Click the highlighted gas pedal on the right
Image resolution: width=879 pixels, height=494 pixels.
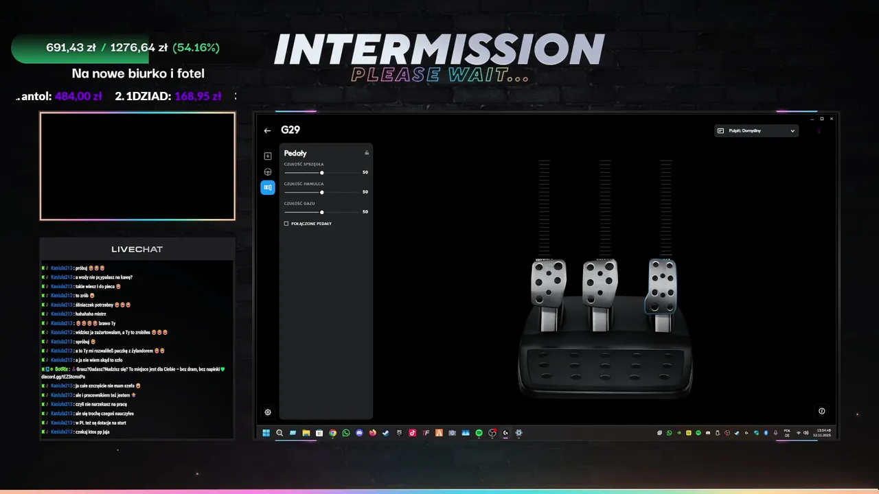tap(661, 286)
